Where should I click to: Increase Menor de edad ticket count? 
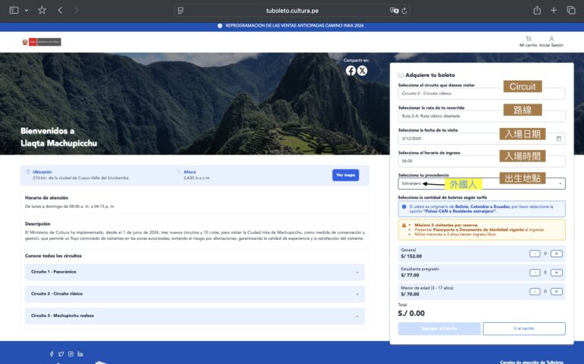point(556,290)
